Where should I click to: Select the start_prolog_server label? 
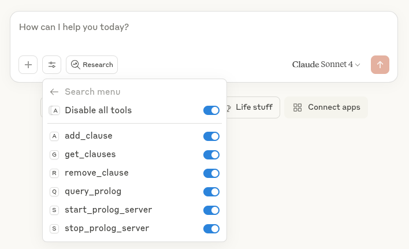108,210
